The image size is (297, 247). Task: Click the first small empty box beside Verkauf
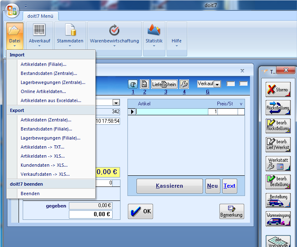coord(231,84)
